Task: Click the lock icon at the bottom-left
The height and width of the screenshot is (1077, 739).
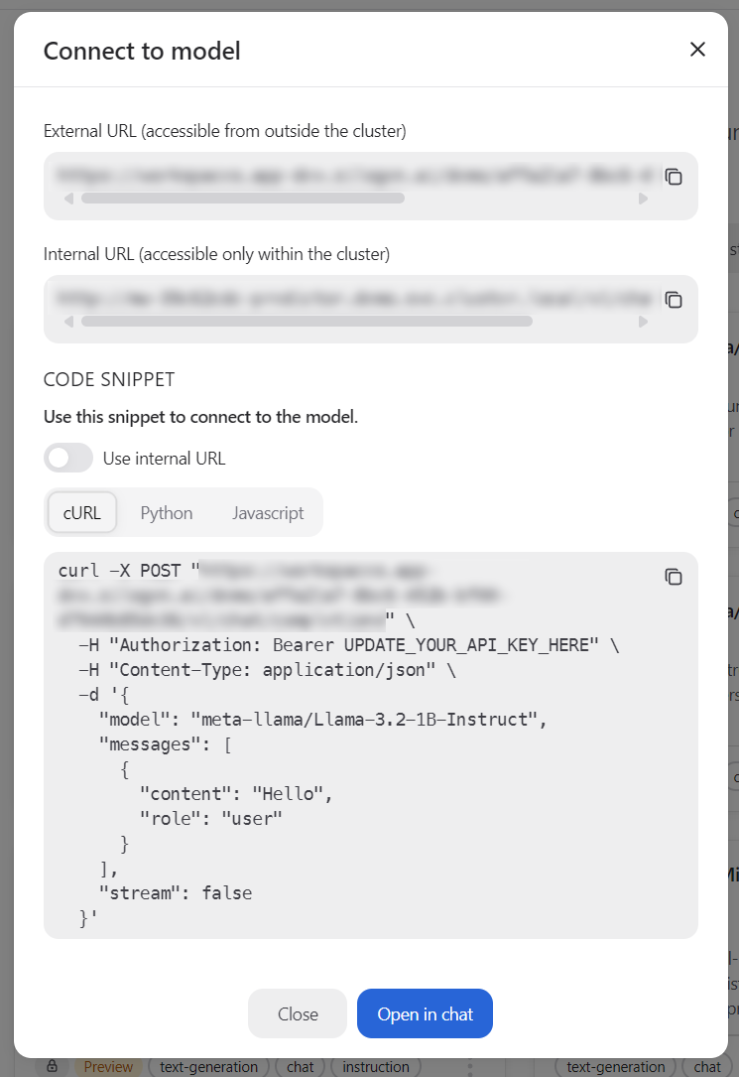Action: pyautogui.click(x=53, y=1066)
